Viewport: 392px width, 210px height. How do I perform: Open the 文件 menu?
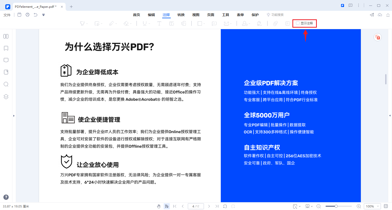tap(7, 15)
